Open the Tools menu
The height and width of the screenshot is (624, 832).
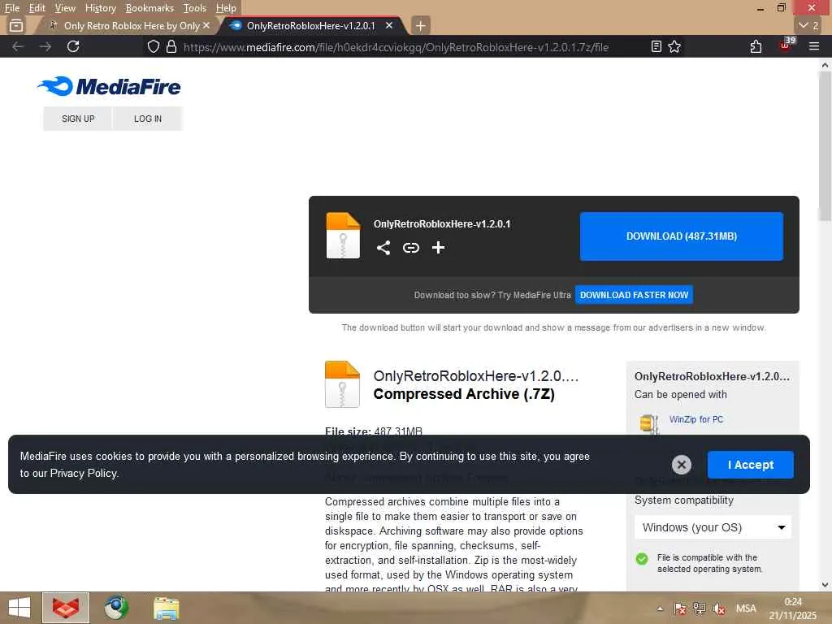pyautogui.click(x=194, y=8)
